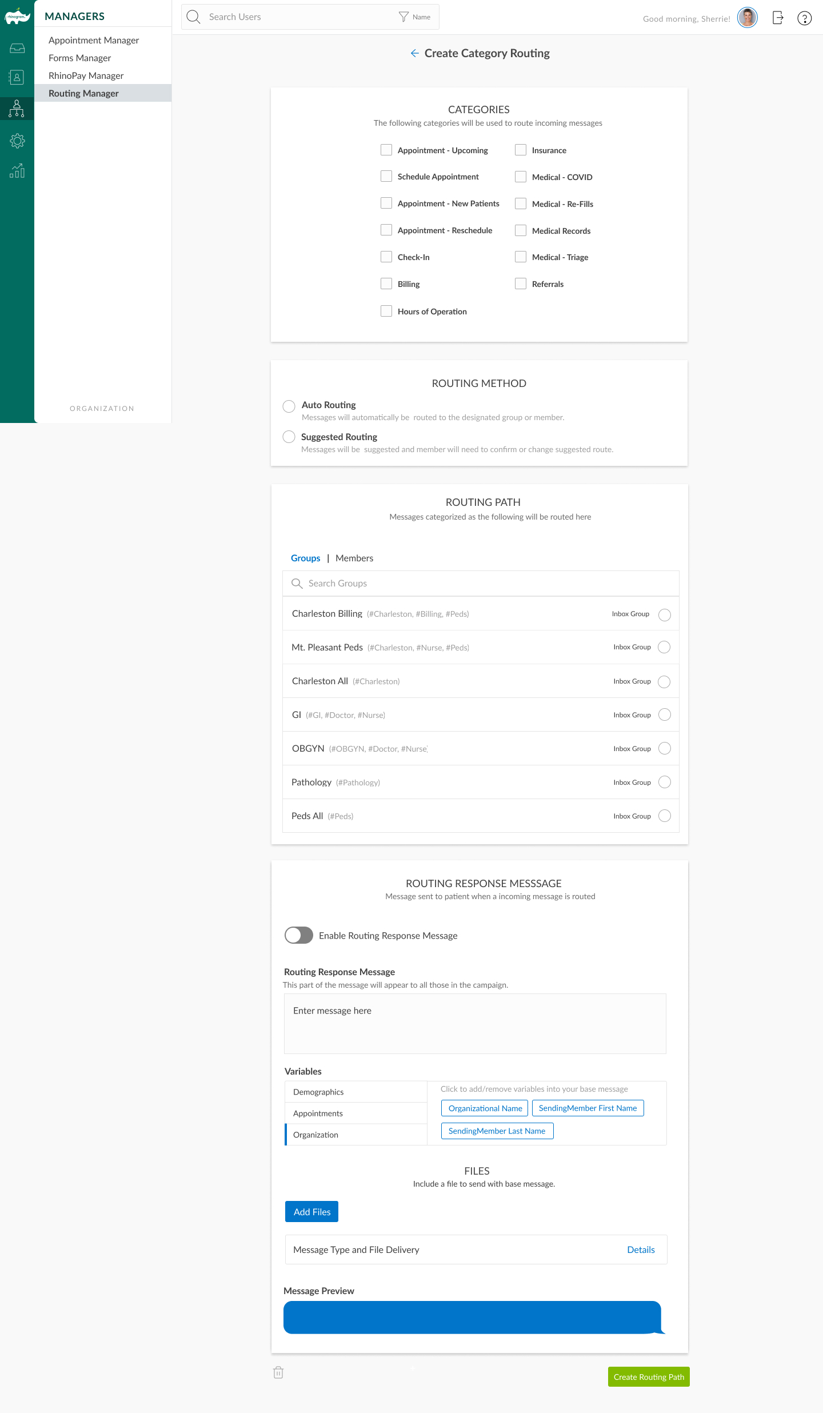This screenshot has height=1413, width=823.
Task: Click the Add Files button
Action: [x=311, y=1212]
